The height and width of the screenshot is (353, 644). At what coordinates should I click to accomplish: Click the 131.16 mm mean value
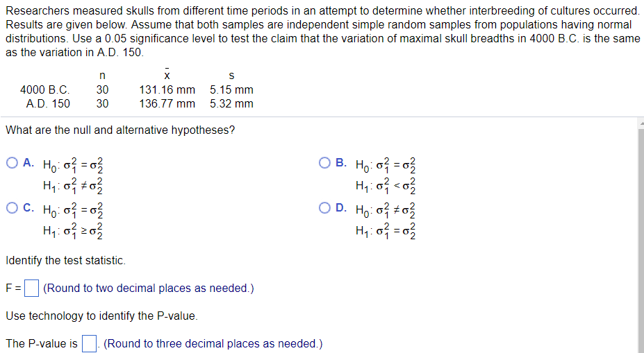coord(167,89)
